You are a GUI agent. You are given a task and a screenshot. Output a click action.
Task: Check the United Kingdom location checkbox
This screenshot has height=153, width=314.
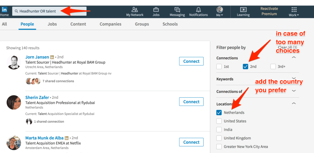click(219, 138)
